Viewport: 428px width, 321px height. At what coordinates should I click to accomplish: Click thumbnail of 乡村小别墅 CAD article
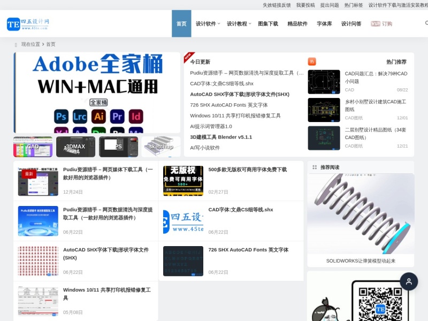click(324, 110)
